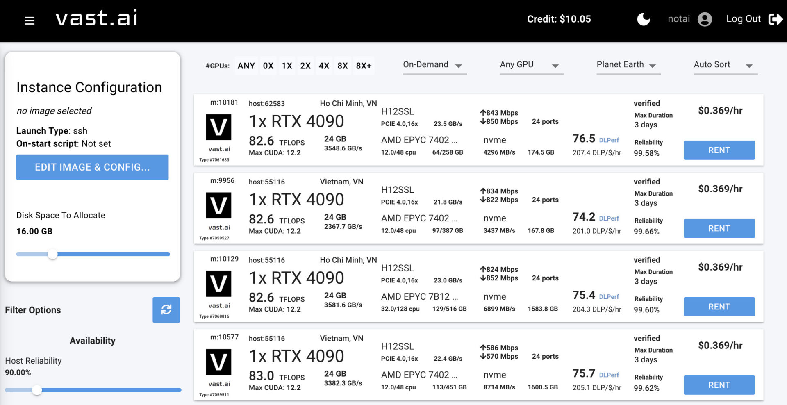Open the hamburger navigation menu
Screen dimensions: 787x405
(x=30, y=20)
